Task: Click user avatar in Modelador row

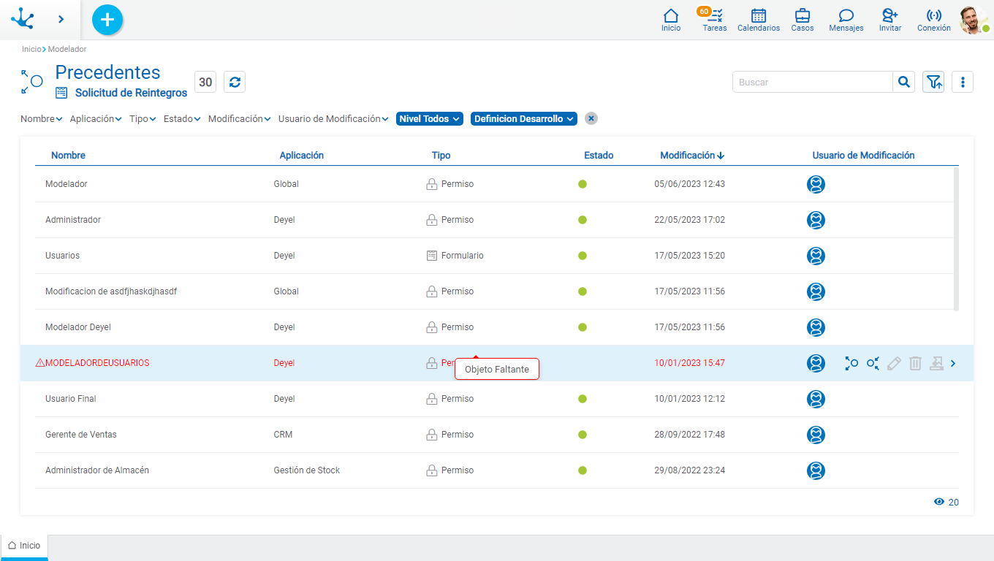Action: [816, 184]
